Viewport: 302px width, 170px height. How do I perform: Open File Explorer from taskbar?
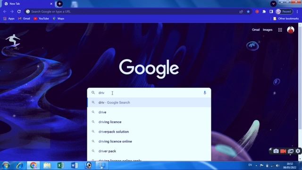[47, 166]
